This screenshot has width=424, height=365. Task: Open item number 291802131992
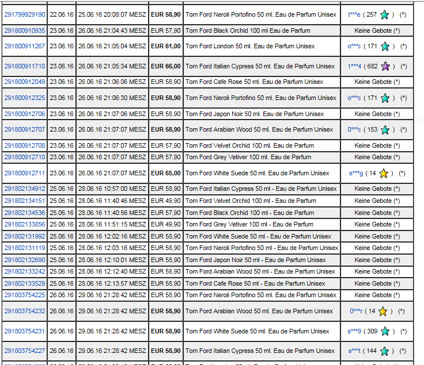click(x=25, y=236)
